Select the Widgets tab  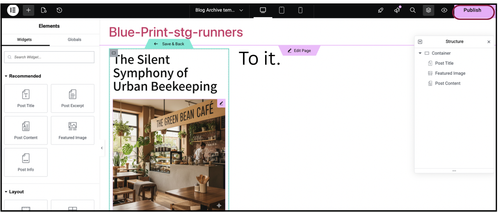tap(24, 40)
